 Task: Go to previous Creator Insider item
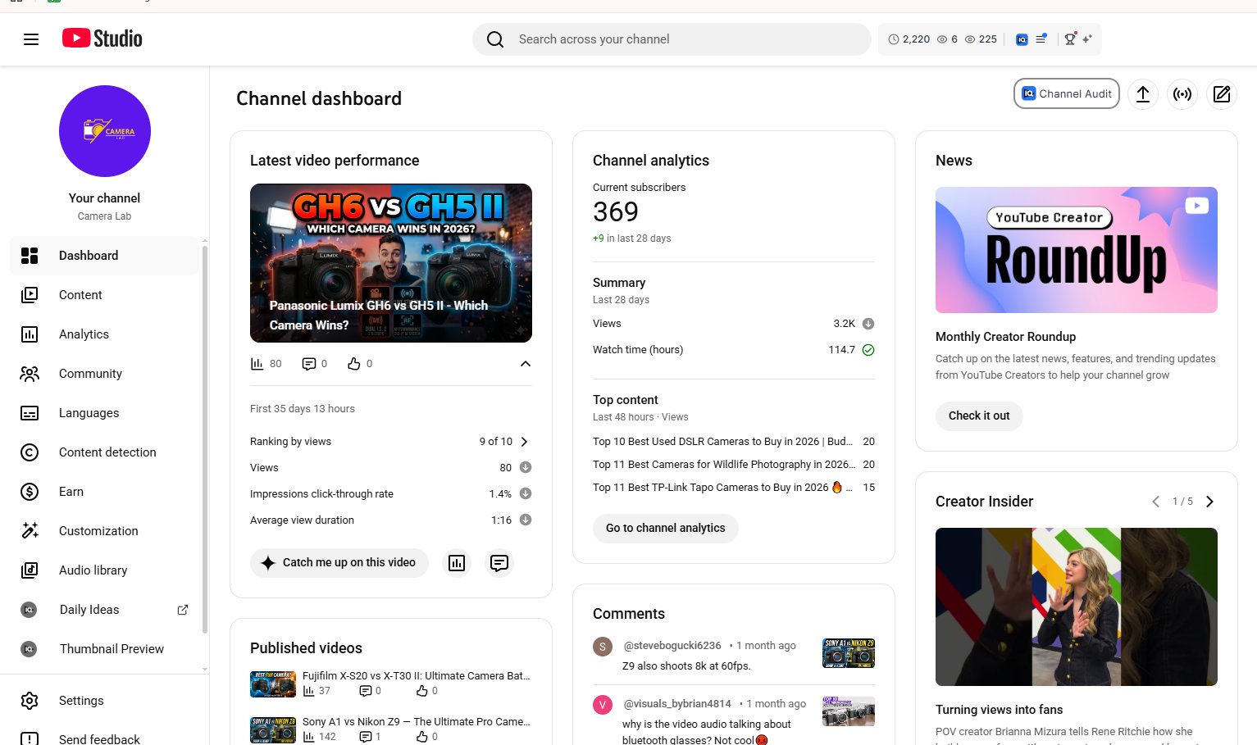coord(1156,502)
